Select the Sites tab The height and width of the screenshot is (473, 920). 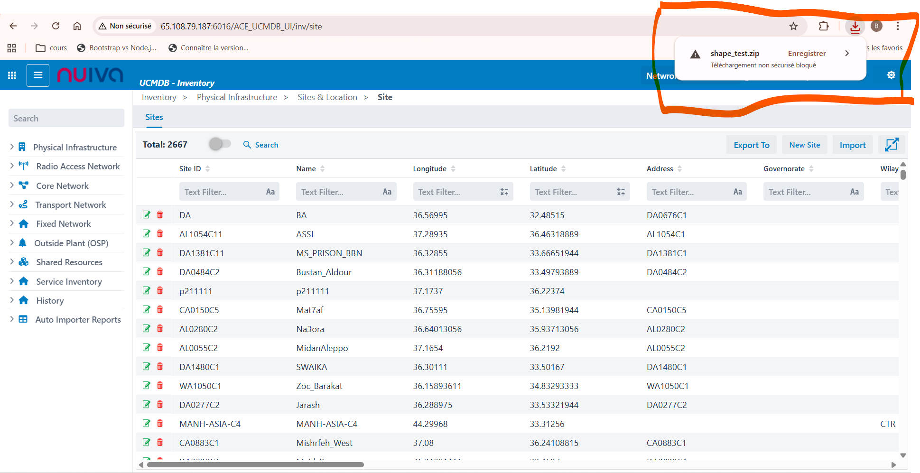pos(154,117)
